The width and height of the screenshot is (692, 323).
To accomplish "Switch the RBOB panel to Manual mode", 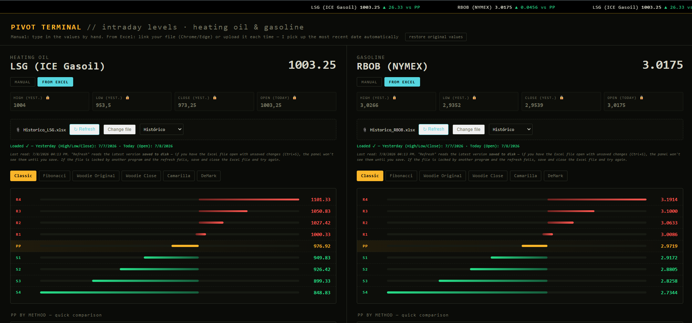I will 369,82.
